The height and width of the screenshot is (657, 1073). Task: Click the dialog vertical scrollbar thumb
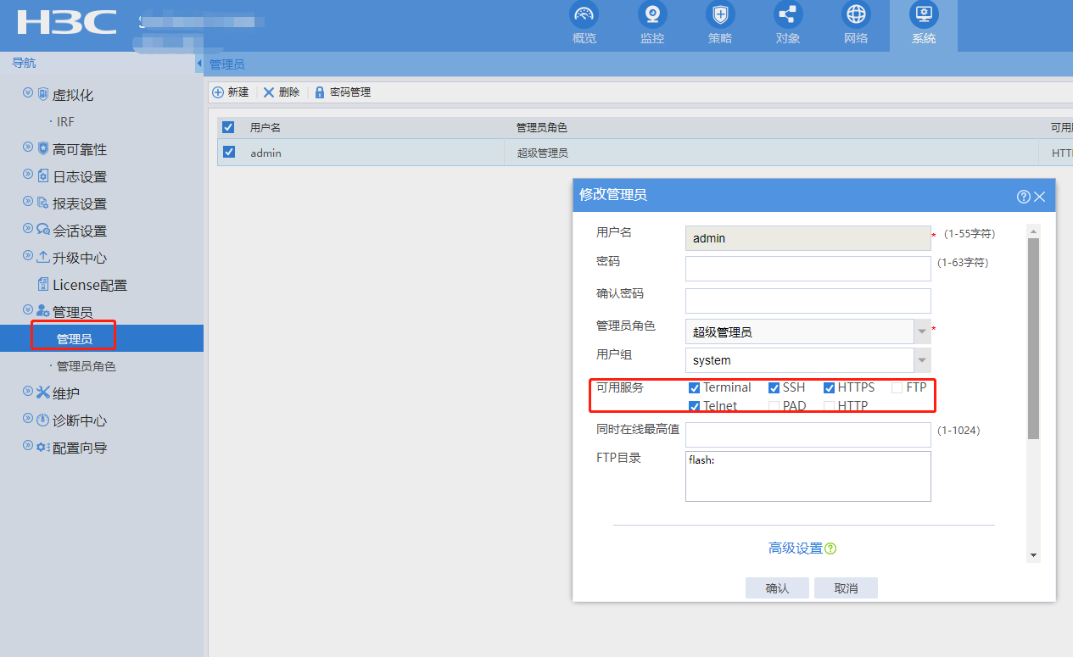click(1033, 338)
